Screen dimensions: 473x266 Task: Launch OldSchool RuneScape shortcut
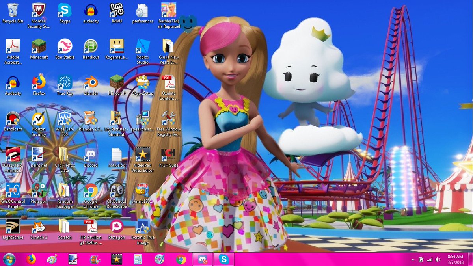(x=117, y=196)
